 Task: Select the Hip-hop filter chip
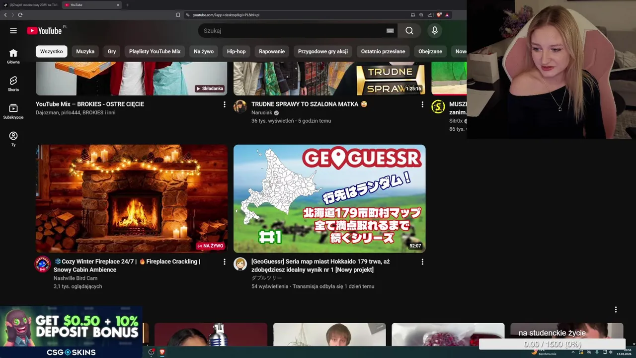click(237, 51)
